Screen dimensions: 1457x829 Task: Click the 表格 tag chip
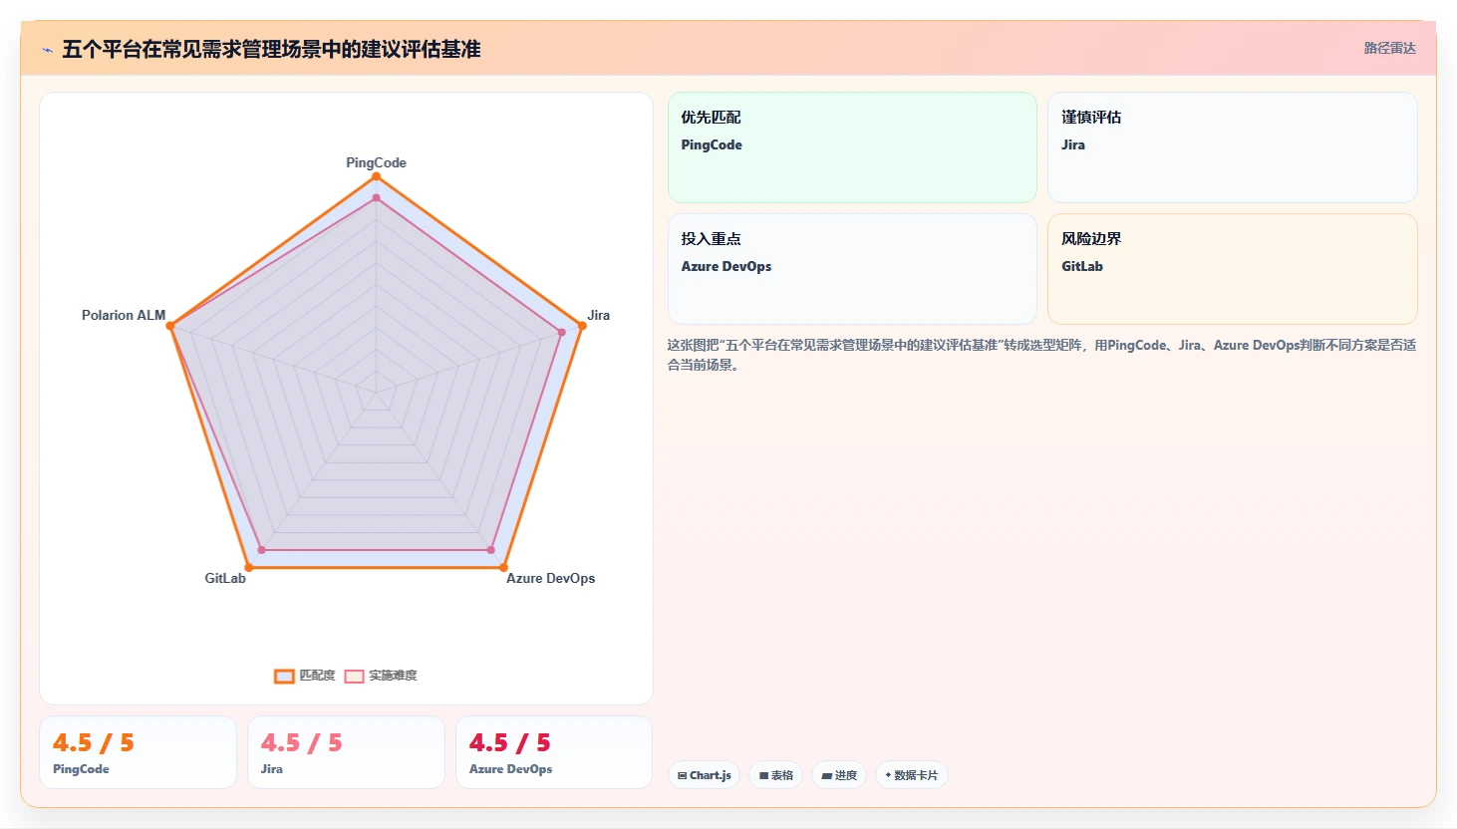tap(776, 775)
